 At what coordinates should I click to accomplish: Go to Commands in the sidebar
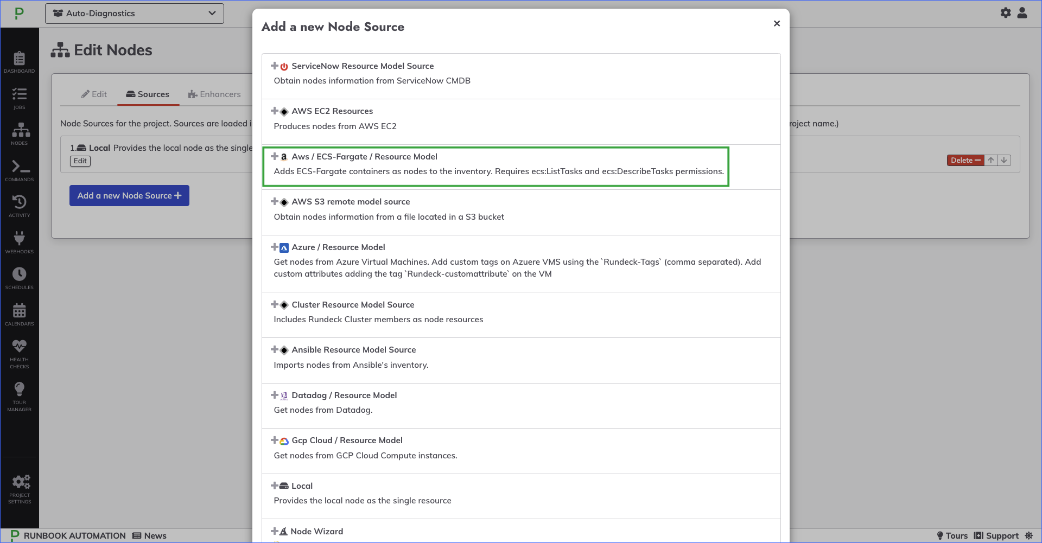tap(19, 170)
